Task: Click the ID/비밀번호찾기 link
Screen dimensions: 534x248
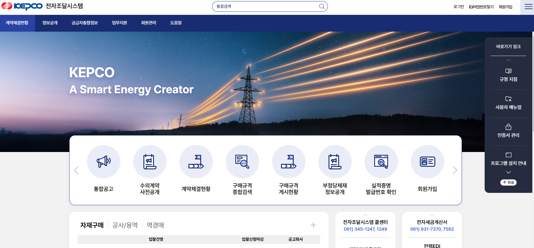Action: 481,7
